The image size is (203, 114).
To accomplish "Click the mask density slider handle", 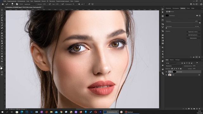I will [x=200, y=23].
